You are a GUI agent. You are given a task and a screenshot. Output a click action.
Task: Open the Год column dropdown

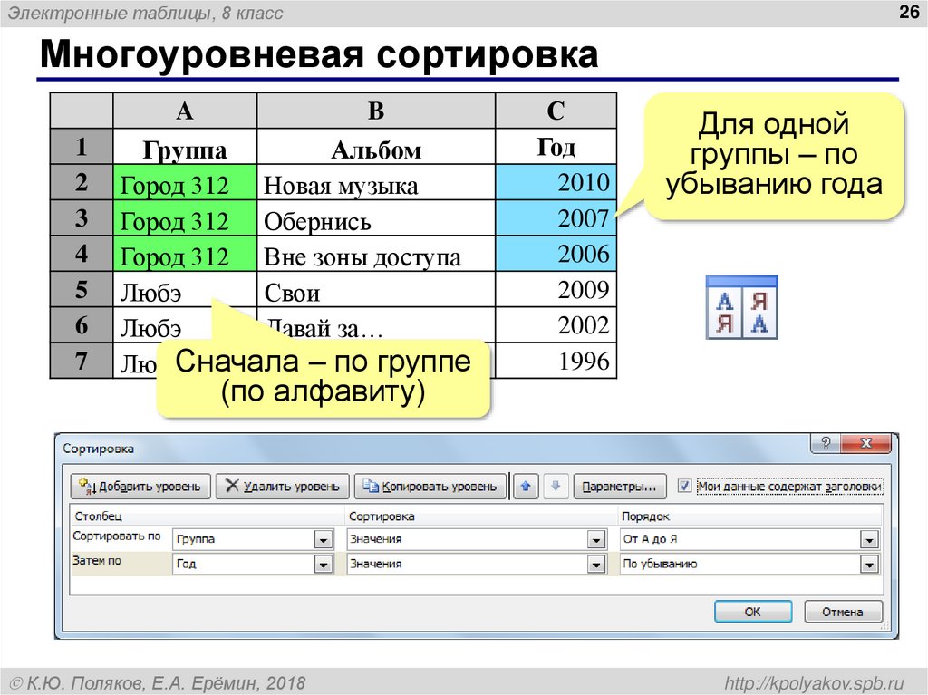322,563
